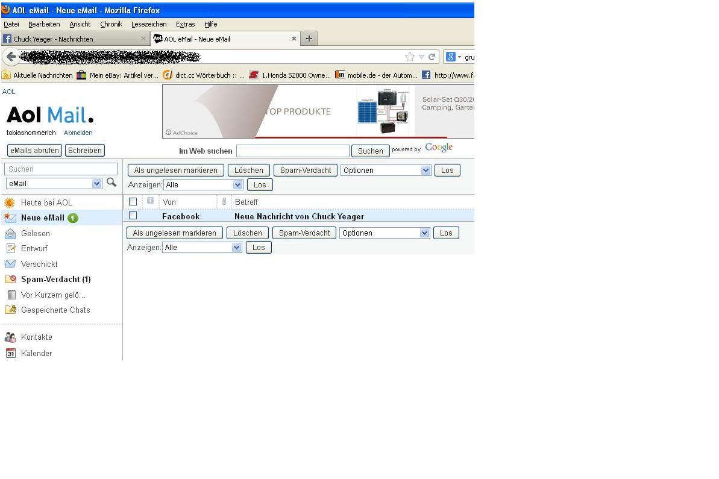The height and width of the screenshot is (479, 719).
Task: Click the browser back arrow button
Action: [11, 57]
